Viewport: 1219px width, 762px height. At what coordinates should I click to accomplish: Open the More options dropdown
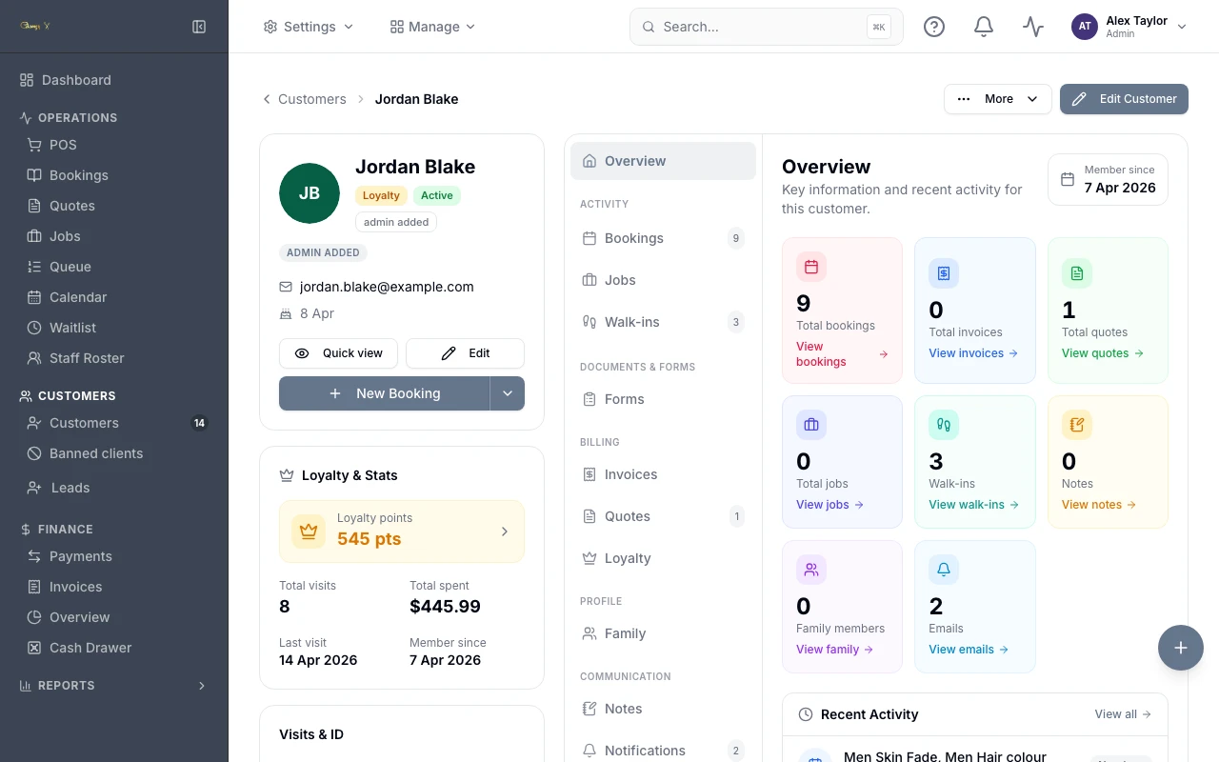(x=998, y=99)
